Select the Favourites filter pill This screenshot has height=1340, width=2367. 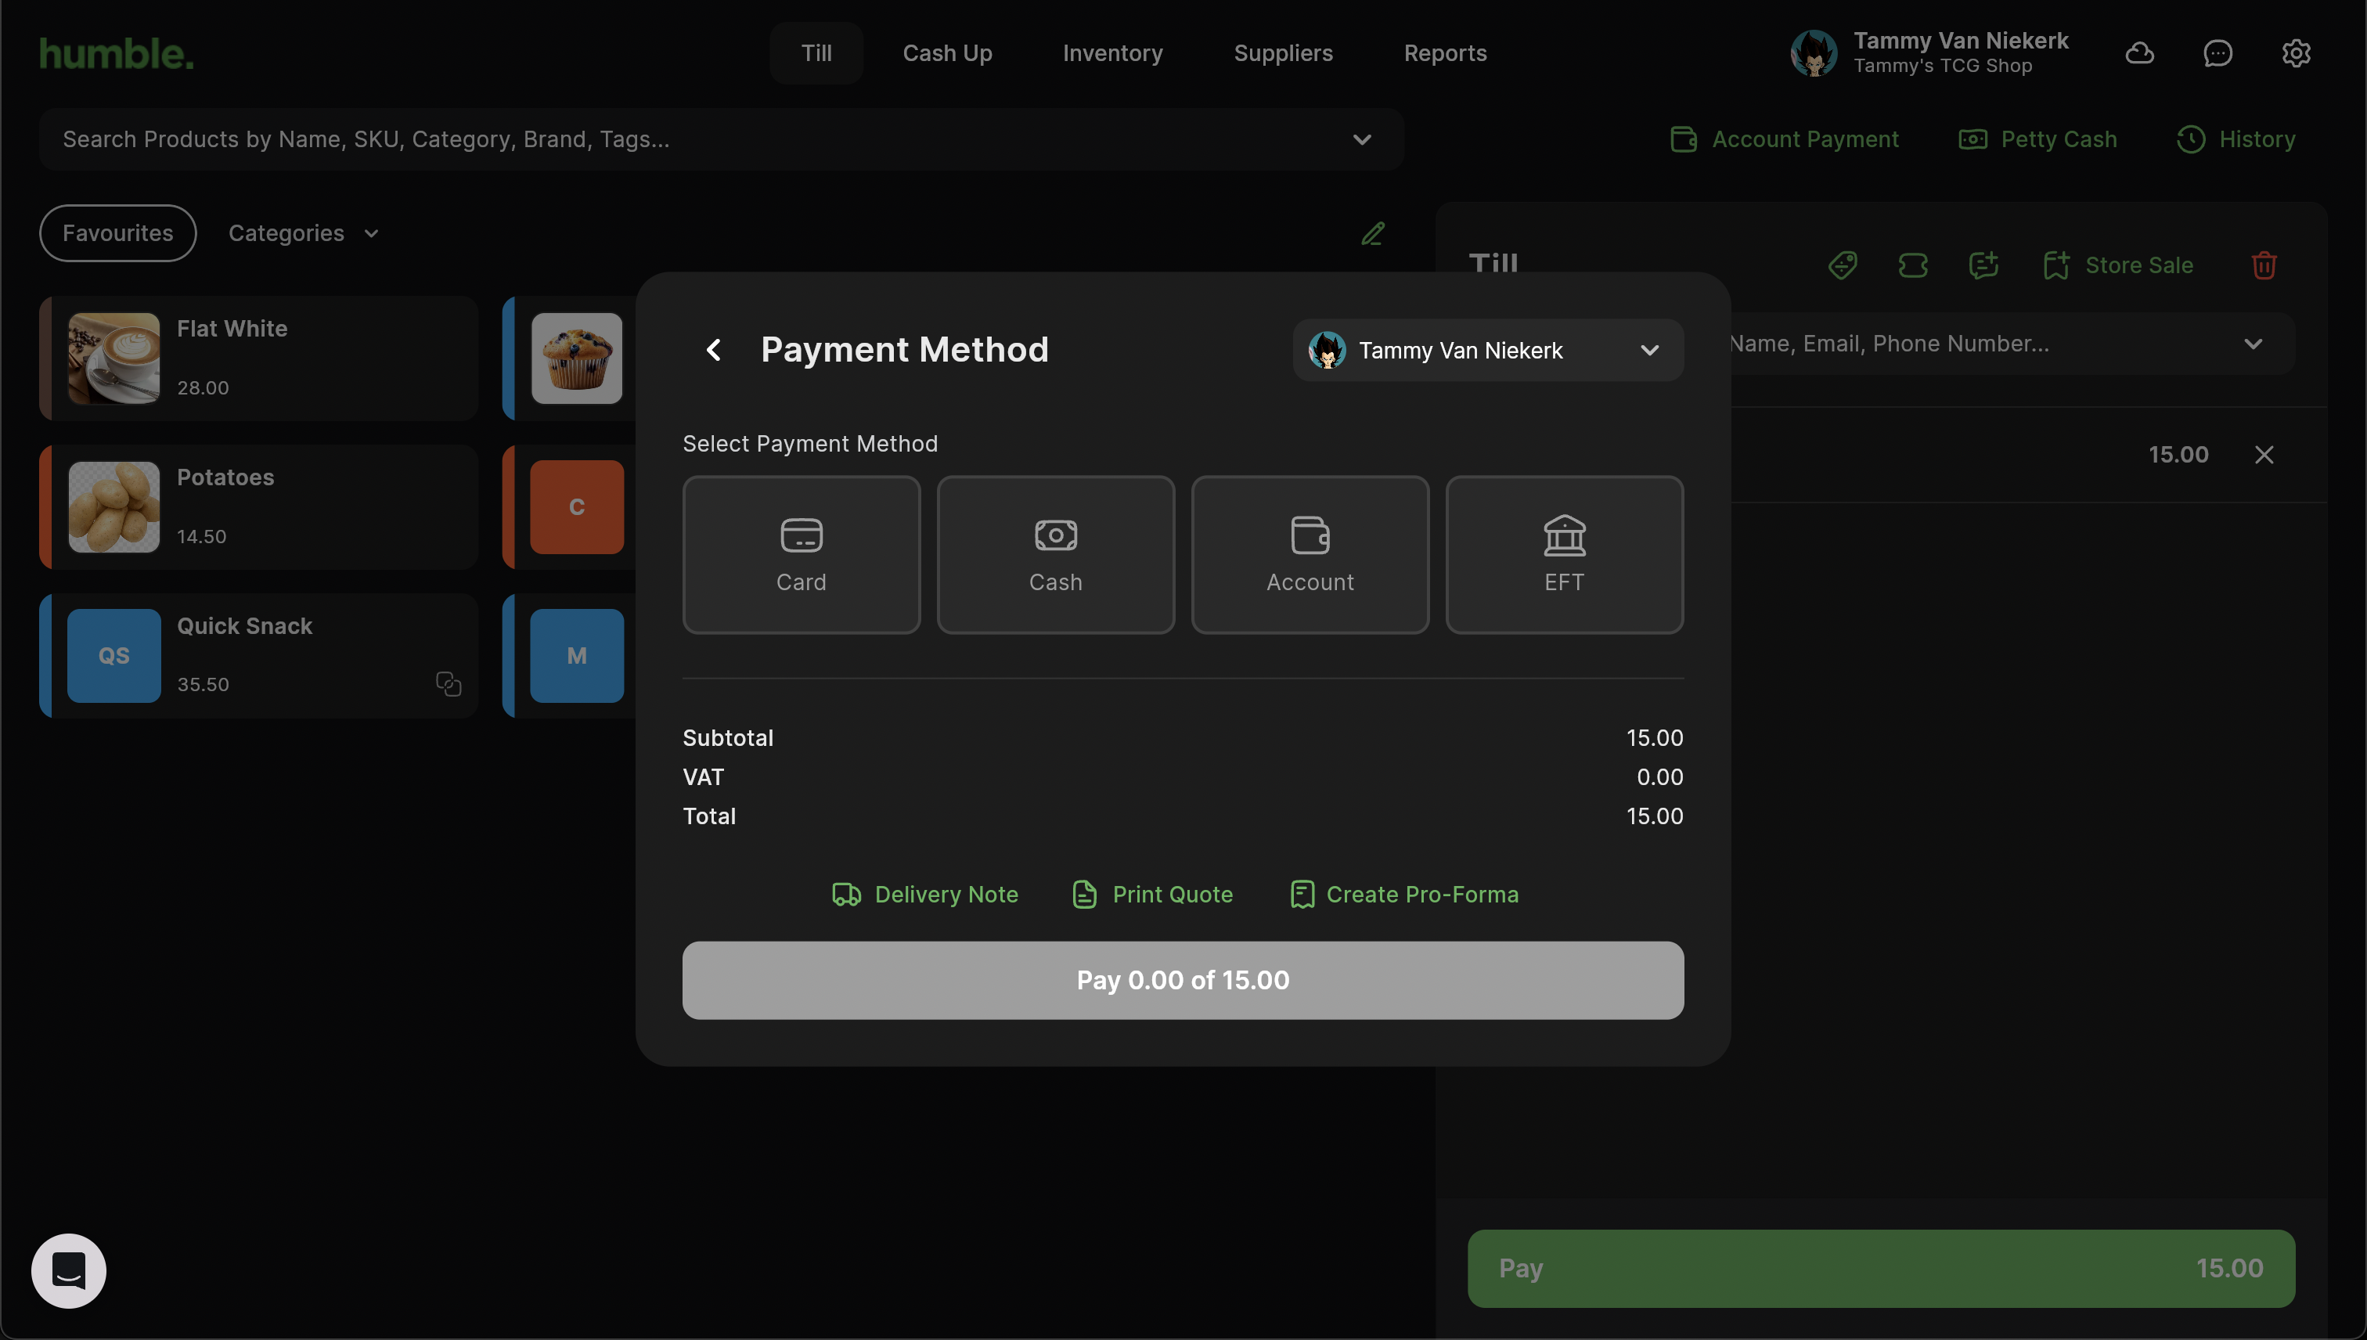tap(117, 234)
